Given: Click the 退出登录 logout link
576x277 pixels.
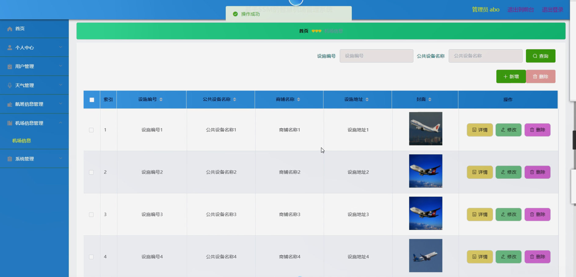Looking at the screenshot, I should click(552, 10).
